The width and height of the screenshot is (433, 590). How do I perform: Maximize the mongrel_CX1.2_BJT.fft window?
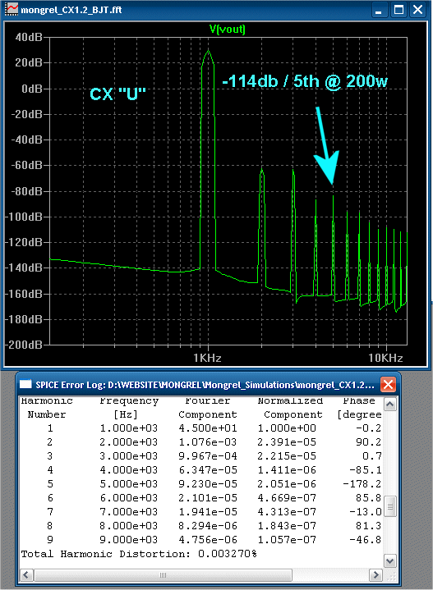(x=398, y=10)
